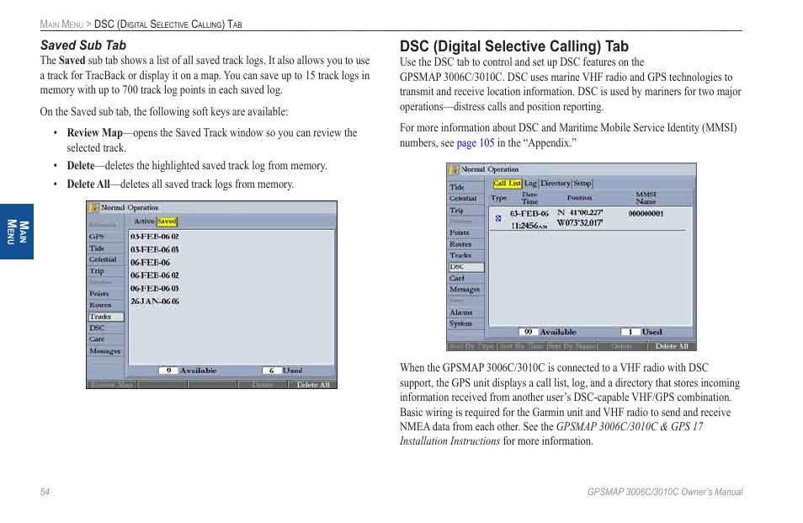Click the MMSI Name column header
This screenshot has height=523, width=803.
pyautogui.click(x=646, y=198)
